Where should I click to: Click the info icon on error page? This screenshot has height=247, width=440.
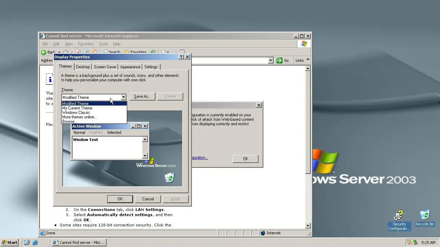[50, 79]
